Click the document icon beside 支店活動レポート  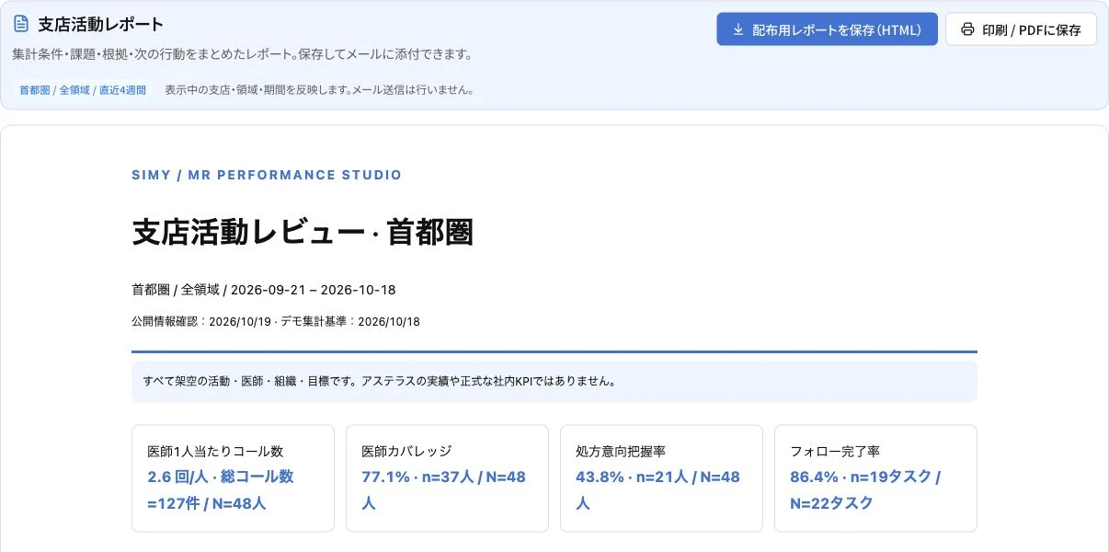click(21, 25)
